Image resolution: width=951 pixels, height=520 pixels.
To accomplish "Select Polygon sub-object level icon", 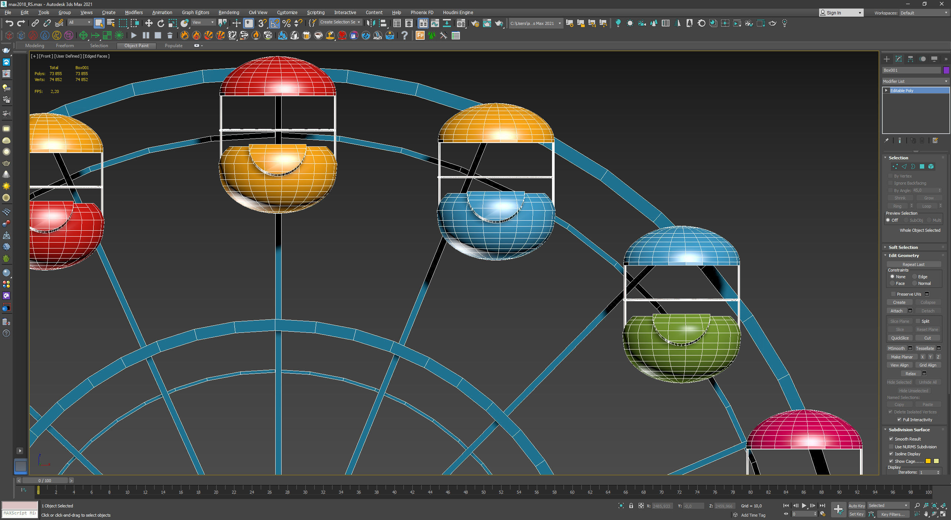I will (922, 167).
